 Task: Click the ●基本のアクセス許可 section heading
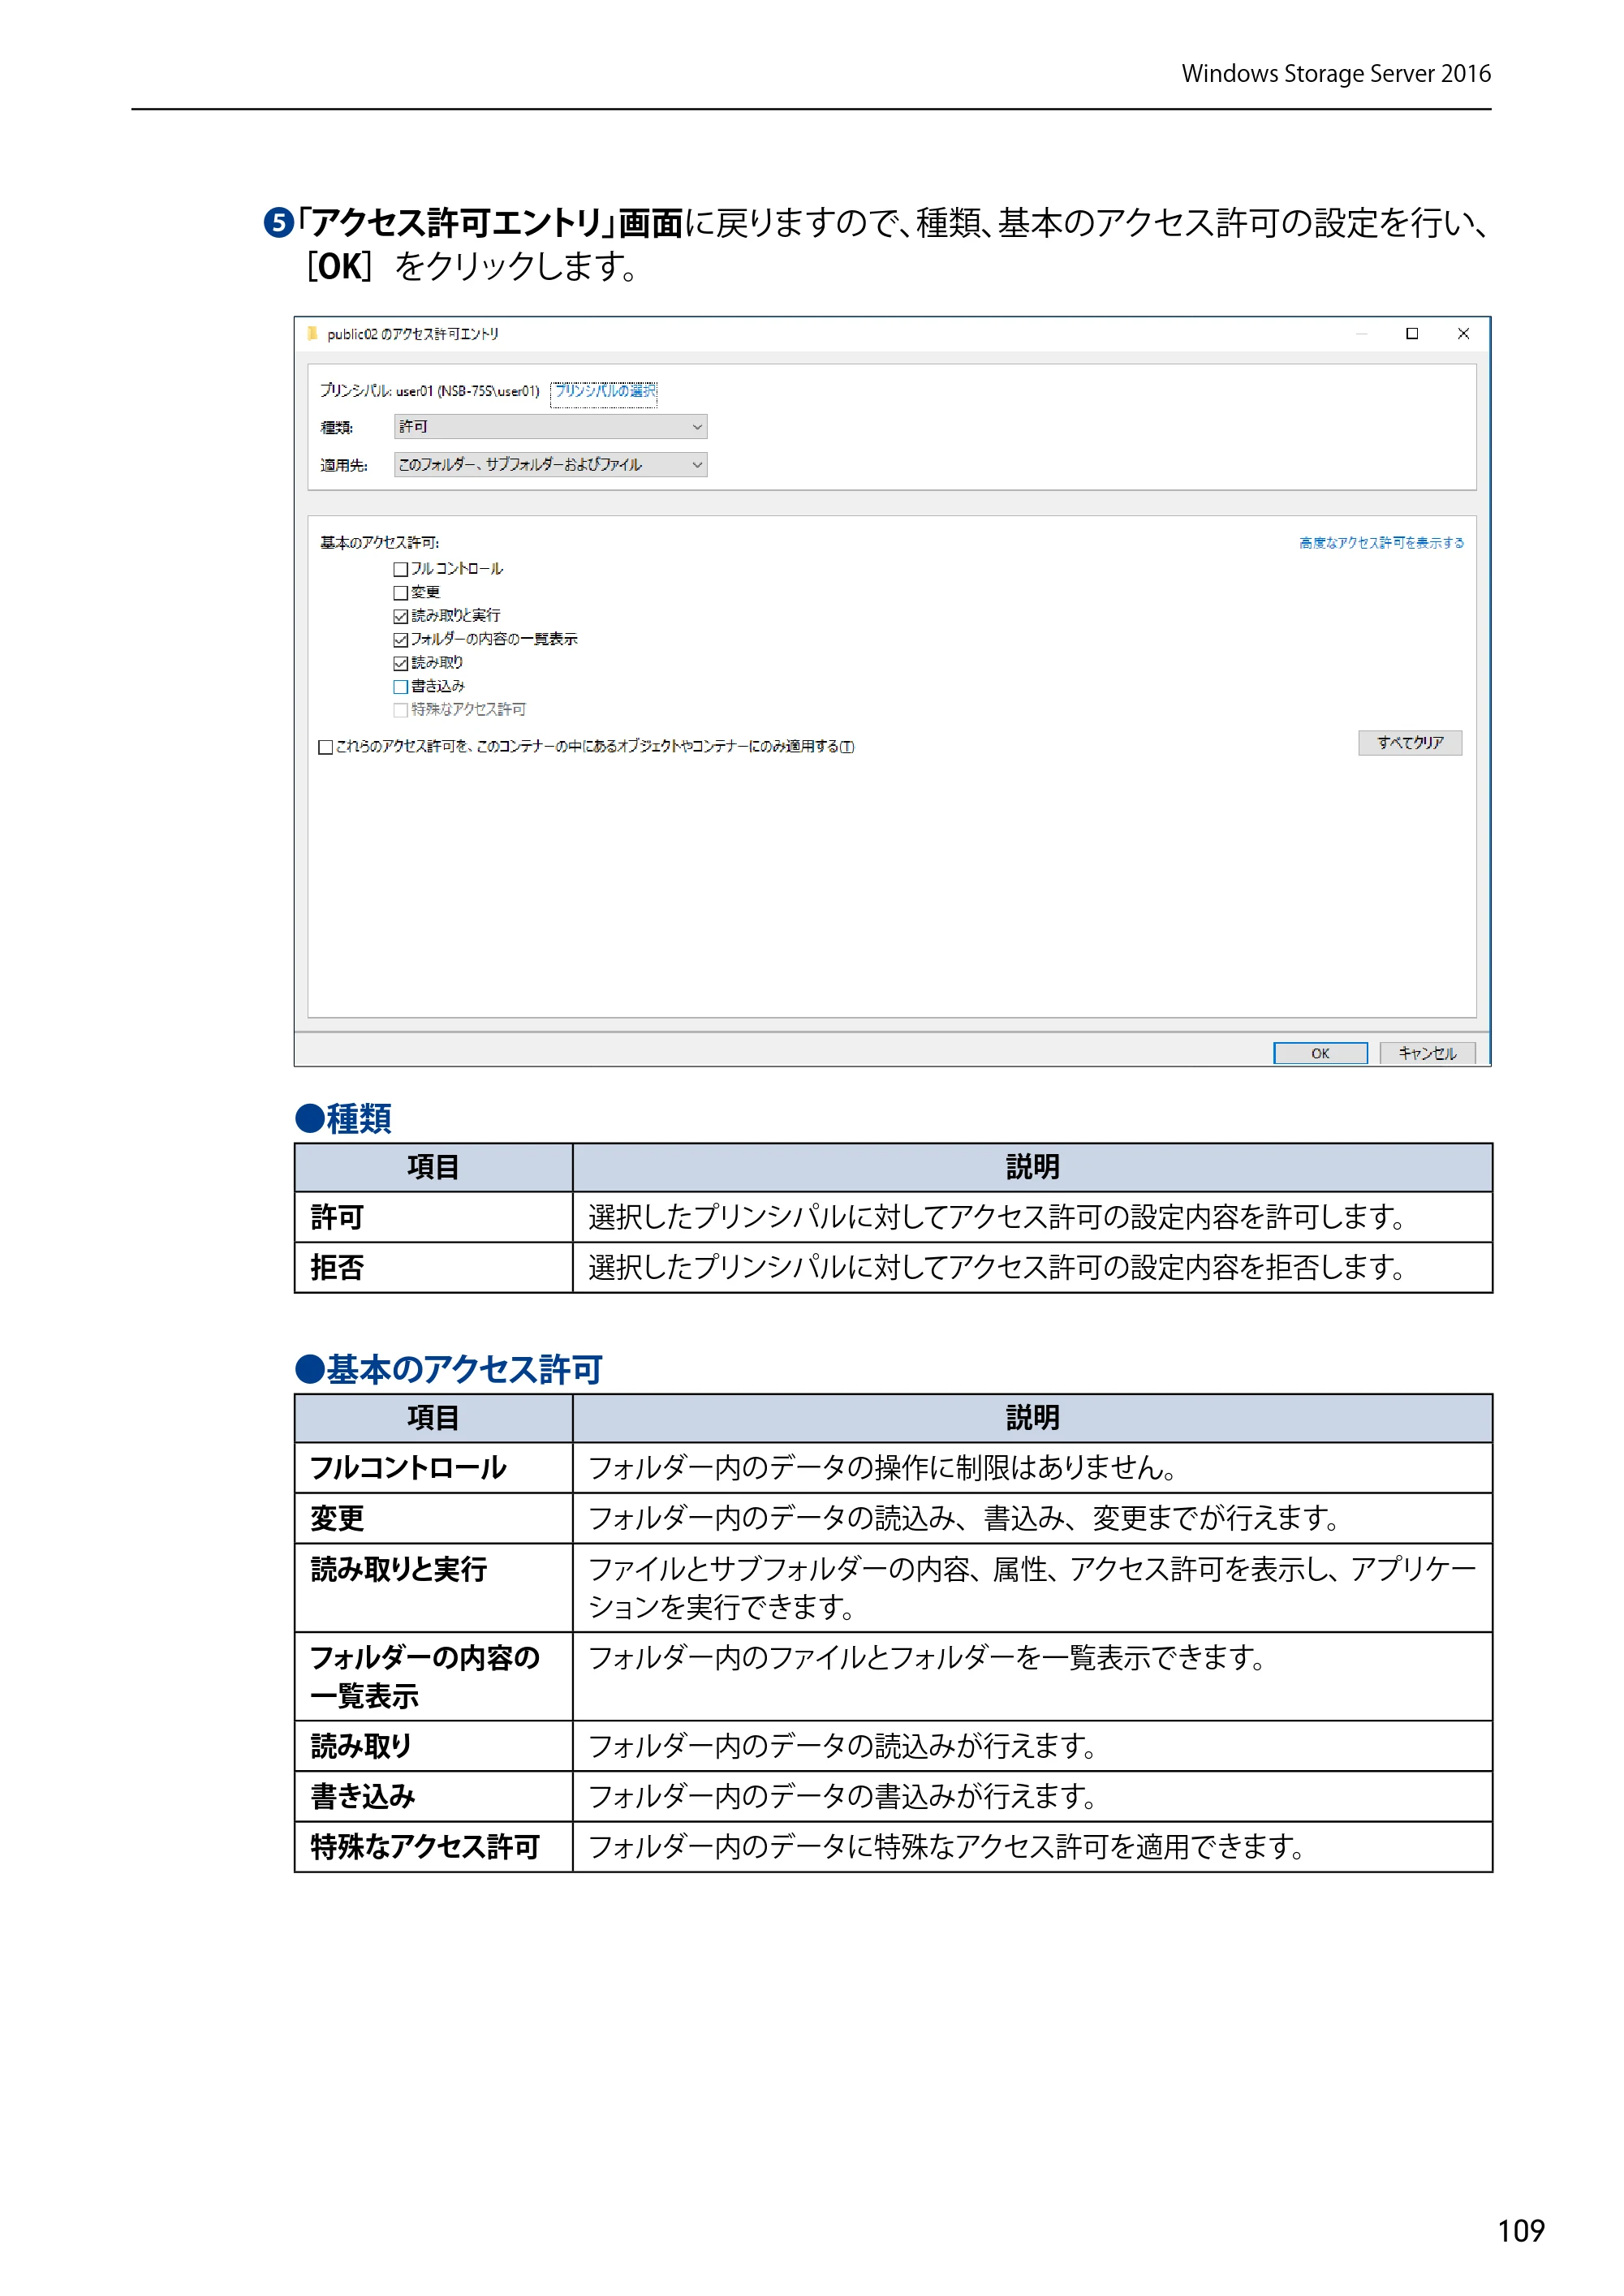(x=448, y=1369)
